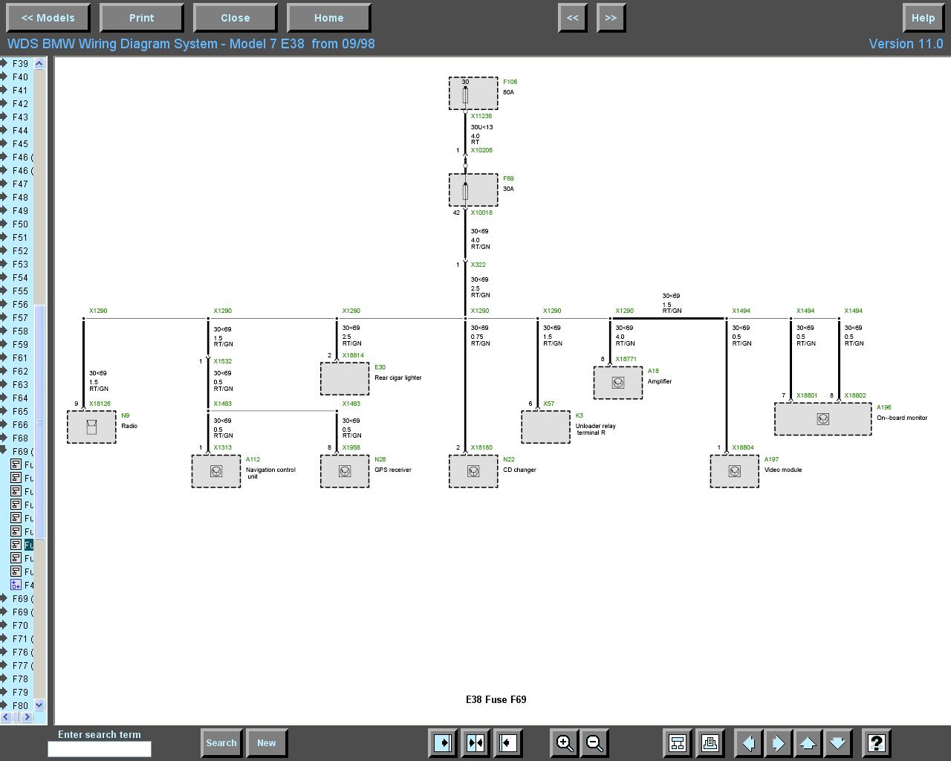Click the center split panel icon
Viewport: 951px width, 761px height.
(x=475, y=742)
